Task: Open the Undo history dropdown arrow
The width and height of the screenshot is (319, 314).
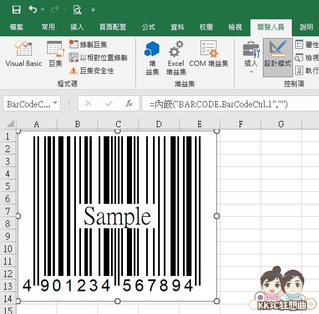Action: click(42, 10)
